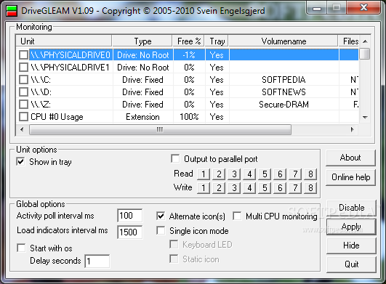Select the SOFTPEDIA volume name cell
This screenshot has height=284, width=386.
284,80
